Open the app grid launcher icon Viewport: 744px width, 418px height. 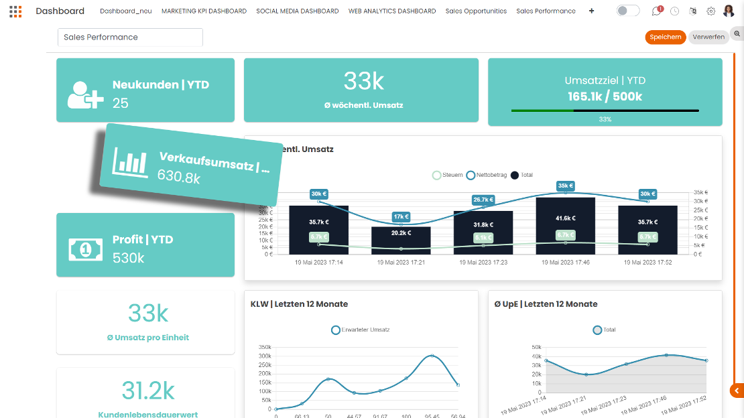(15, 11)
